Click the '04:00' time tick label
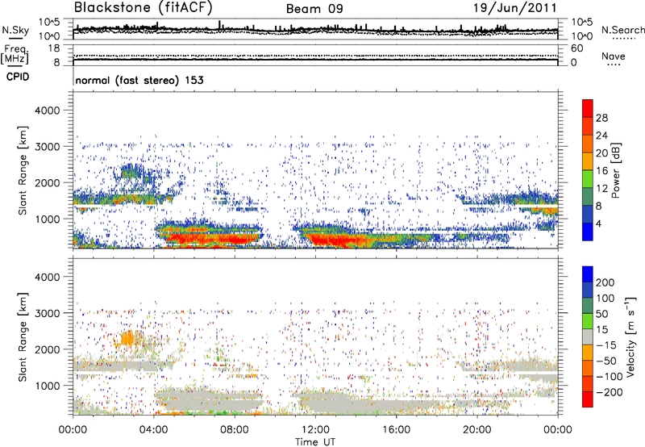645x447 pixels. click(153, 430)
